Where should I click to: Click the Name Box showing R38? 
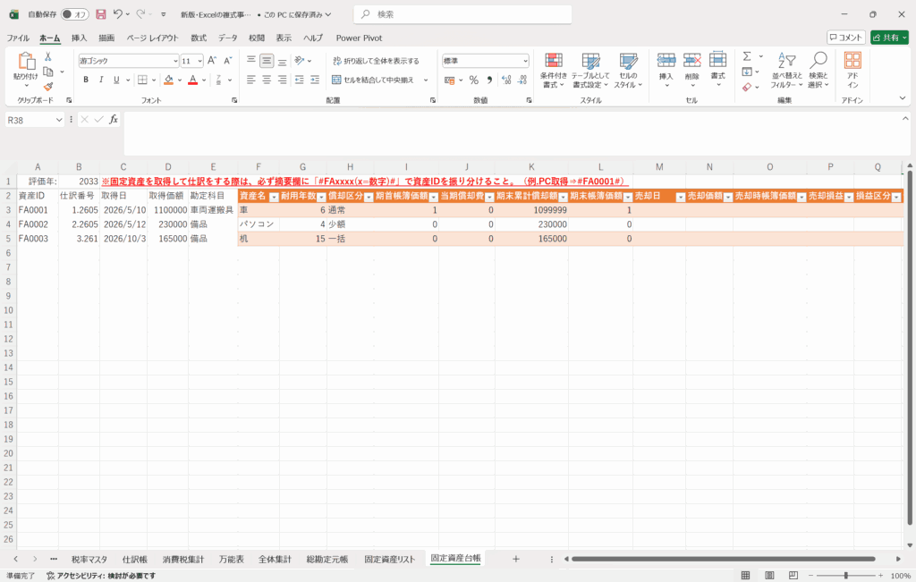30,120
